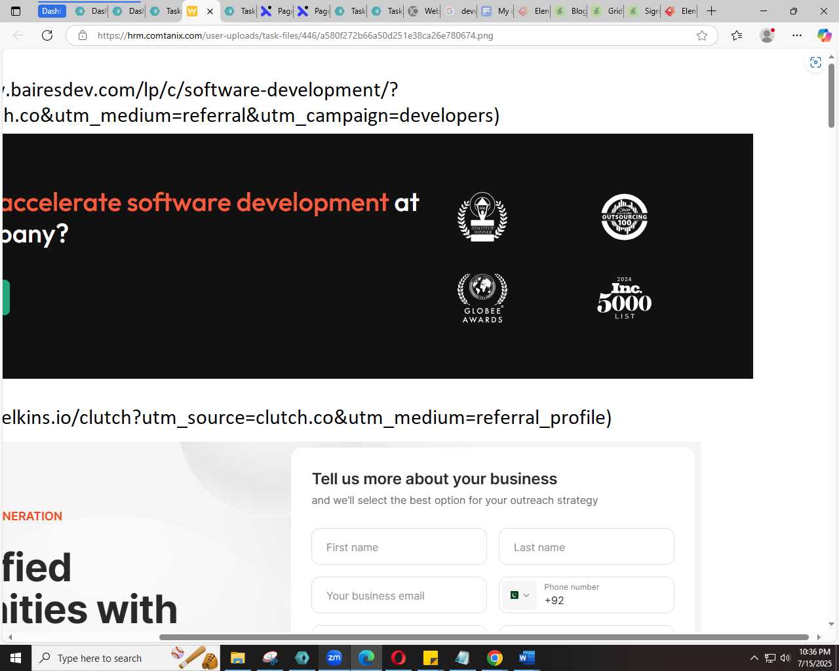Add this page to favorites star

(x=702, y=35)
